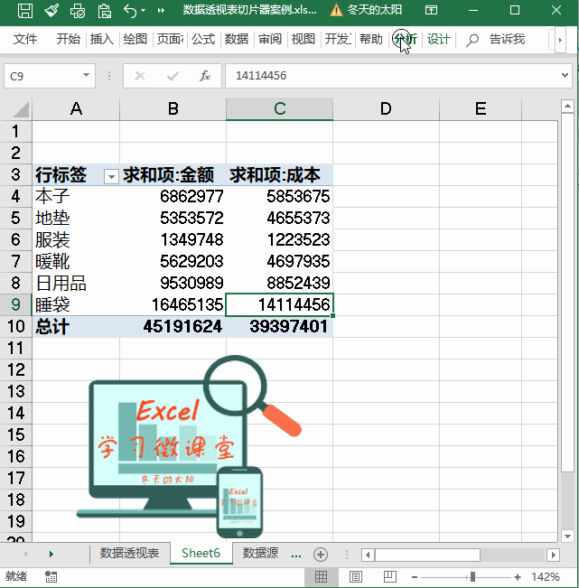This screenshot has height=588, width=579.
Task: Undo the last action
Action: click(130, 11)
